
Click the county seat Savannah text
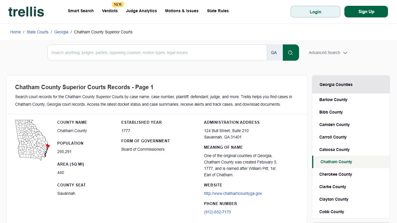coord(66,193)
